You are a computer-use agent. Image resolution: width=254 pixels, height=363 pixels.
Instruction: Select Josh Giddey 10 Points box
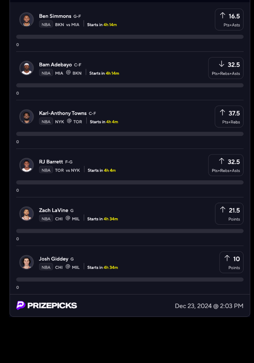pos(231,262)
